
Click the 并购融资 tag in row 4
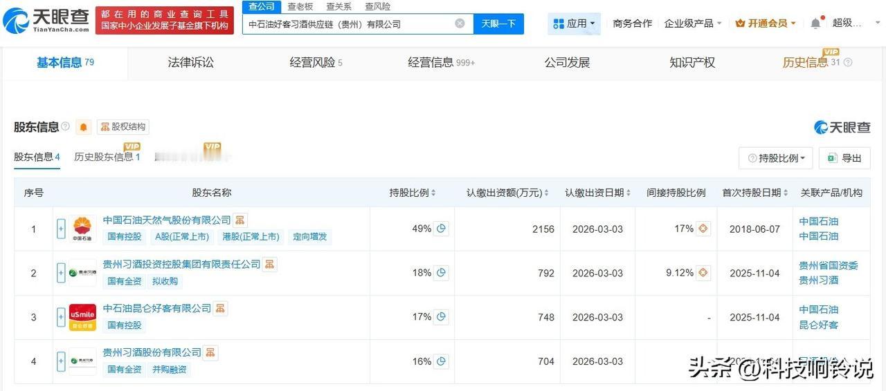click(170, 370)
